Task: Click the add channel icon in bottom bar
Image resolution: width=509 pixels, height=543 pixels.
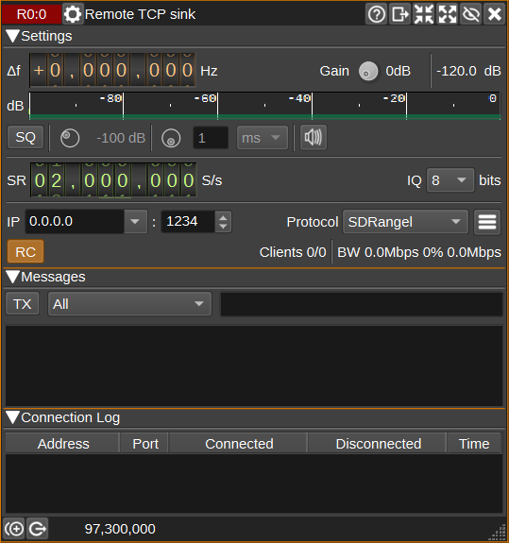Action: click(x=14, y=529)
